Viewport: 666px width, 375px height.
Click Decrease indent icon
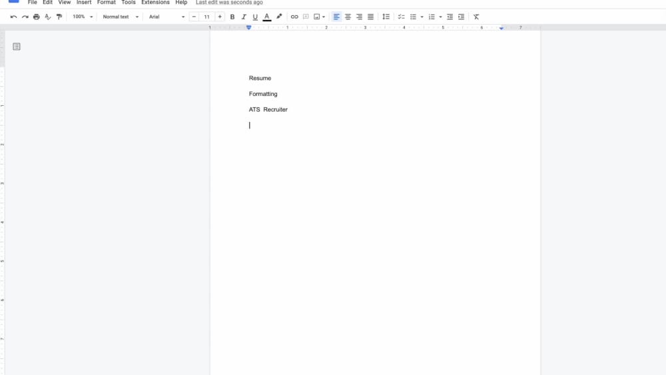[450, 17]
